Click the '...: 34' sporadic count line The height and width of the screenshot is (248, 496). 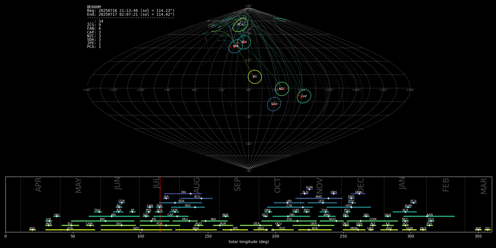pos(95,21)
